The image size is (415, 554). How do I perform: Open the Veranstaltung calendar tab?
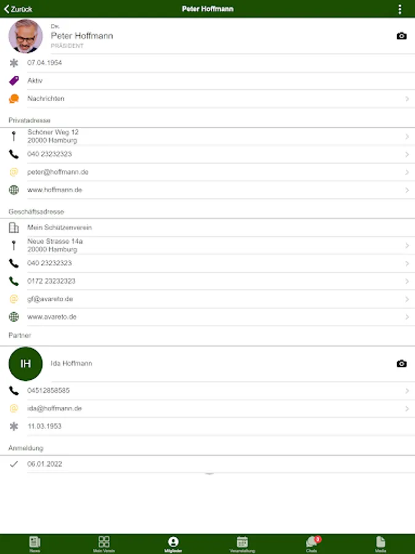242,544
